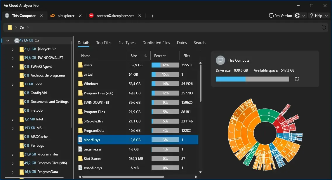Screen dimensions: 332x180
Task: Expand the Boot tree folder
Action: coord(13,84)
